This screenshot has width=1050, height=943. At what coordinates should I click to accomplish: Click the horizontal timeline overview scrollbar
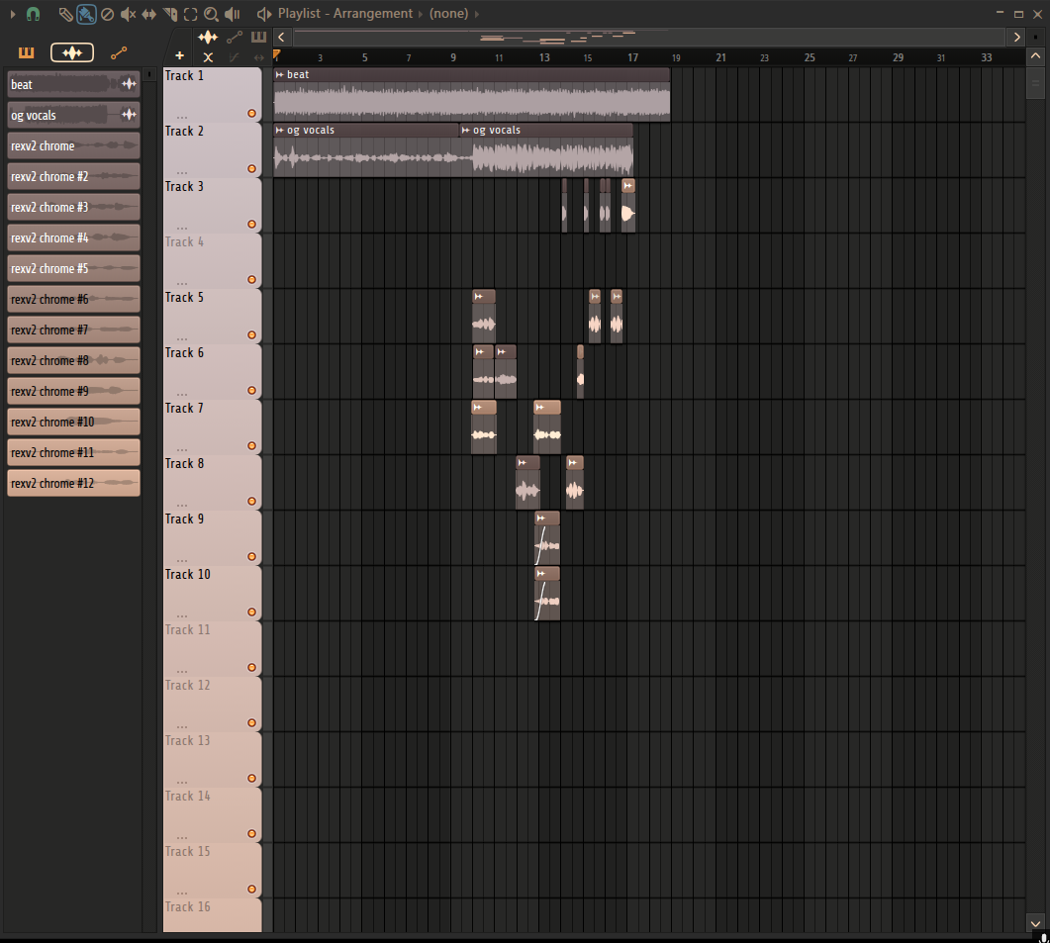coord(649,38)
